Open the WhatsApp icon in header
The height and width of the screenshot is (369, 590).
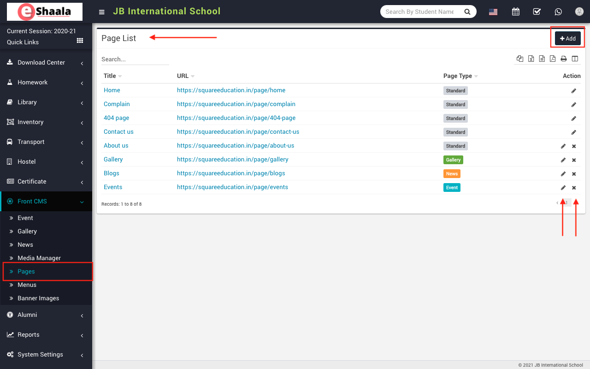click(x=558, y=12)
